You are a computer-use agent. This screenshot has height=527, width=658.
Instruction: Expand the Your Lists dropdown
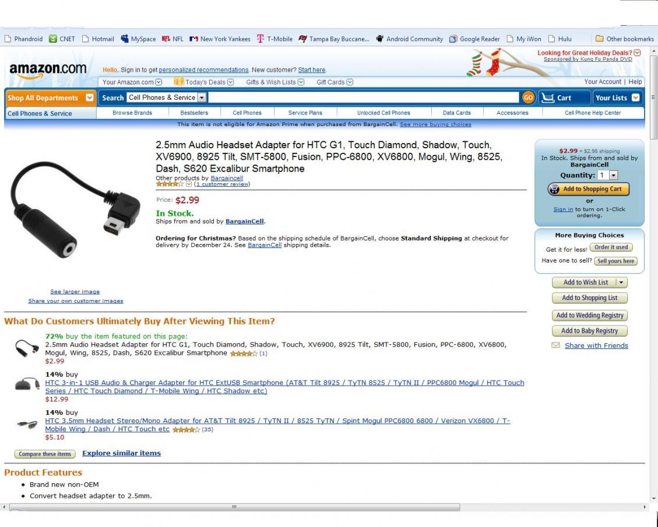click(x=635, y=97)
